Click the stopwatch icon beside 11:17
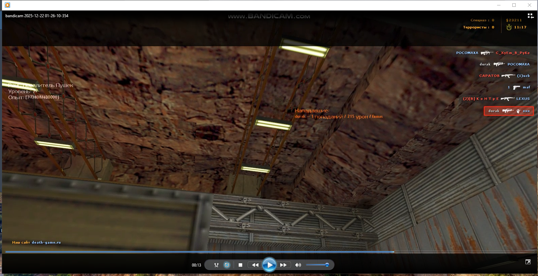The image size is (538, 276). [x=509, y=27]
